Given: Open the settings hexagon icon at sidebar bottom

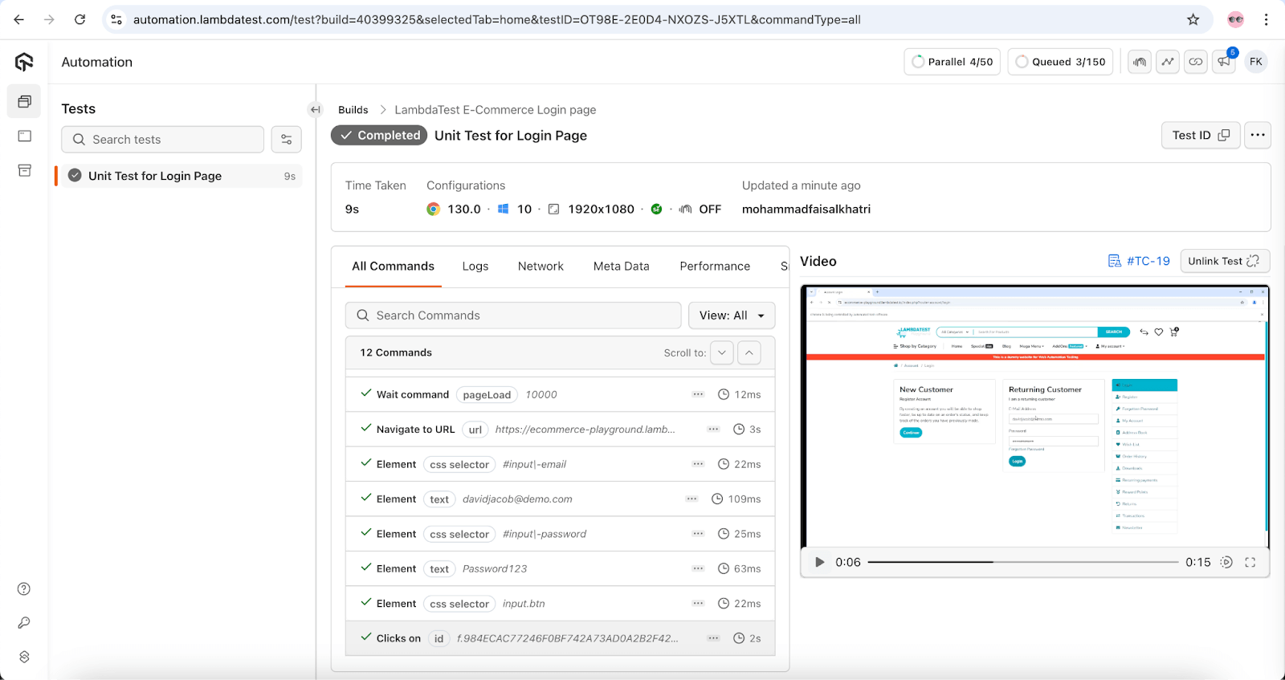Looking at the screenshot, I should [x=24, y=657].
